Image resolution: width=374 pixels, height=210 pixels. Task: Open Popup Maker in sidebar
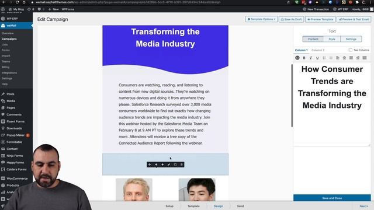click(16, 135)
